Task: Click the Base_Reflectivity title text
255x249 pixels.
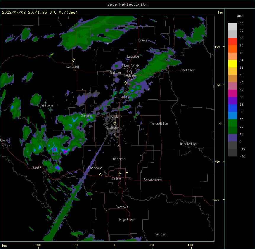Action: click(x=127, y=4)
